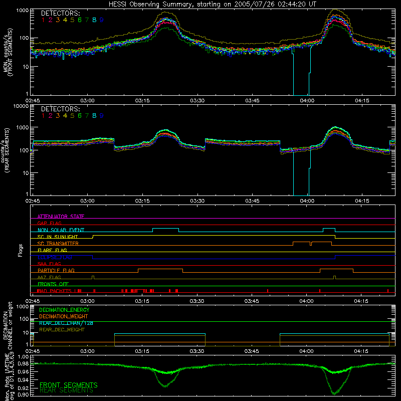The image size is (401, 401).
Task: Click the DETECTORS: heading in front segments panel
Action: coord(61,14)
